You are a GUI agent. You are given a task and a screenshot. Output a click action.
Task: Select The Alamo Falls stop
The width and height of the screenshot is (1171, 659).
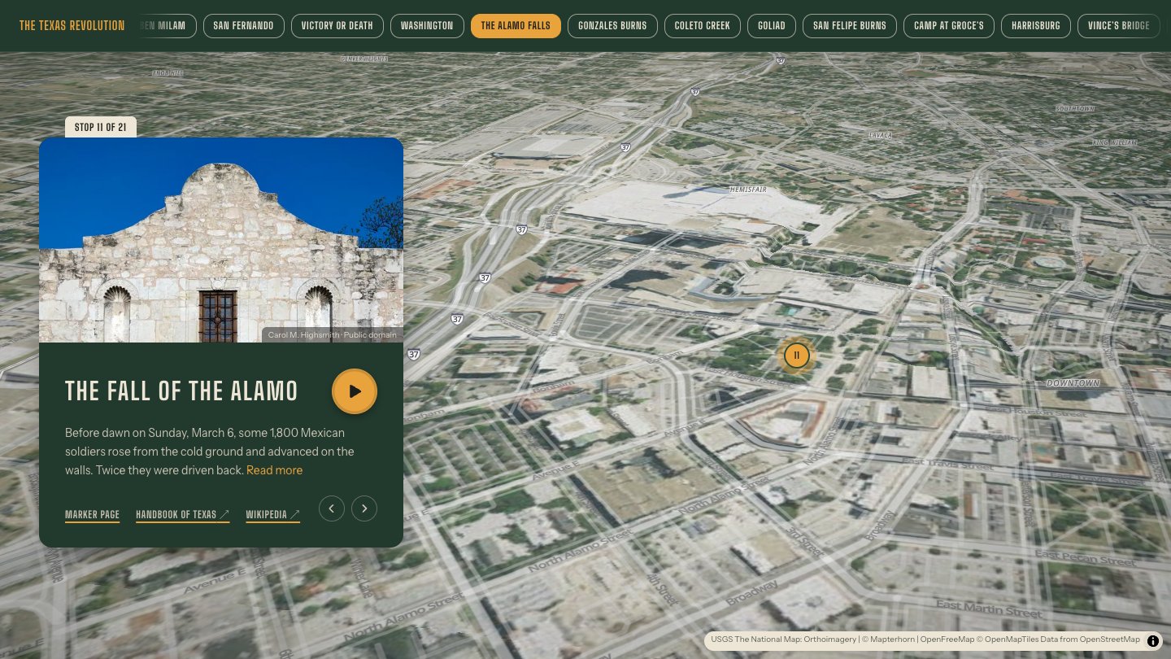tap(516, 26)
